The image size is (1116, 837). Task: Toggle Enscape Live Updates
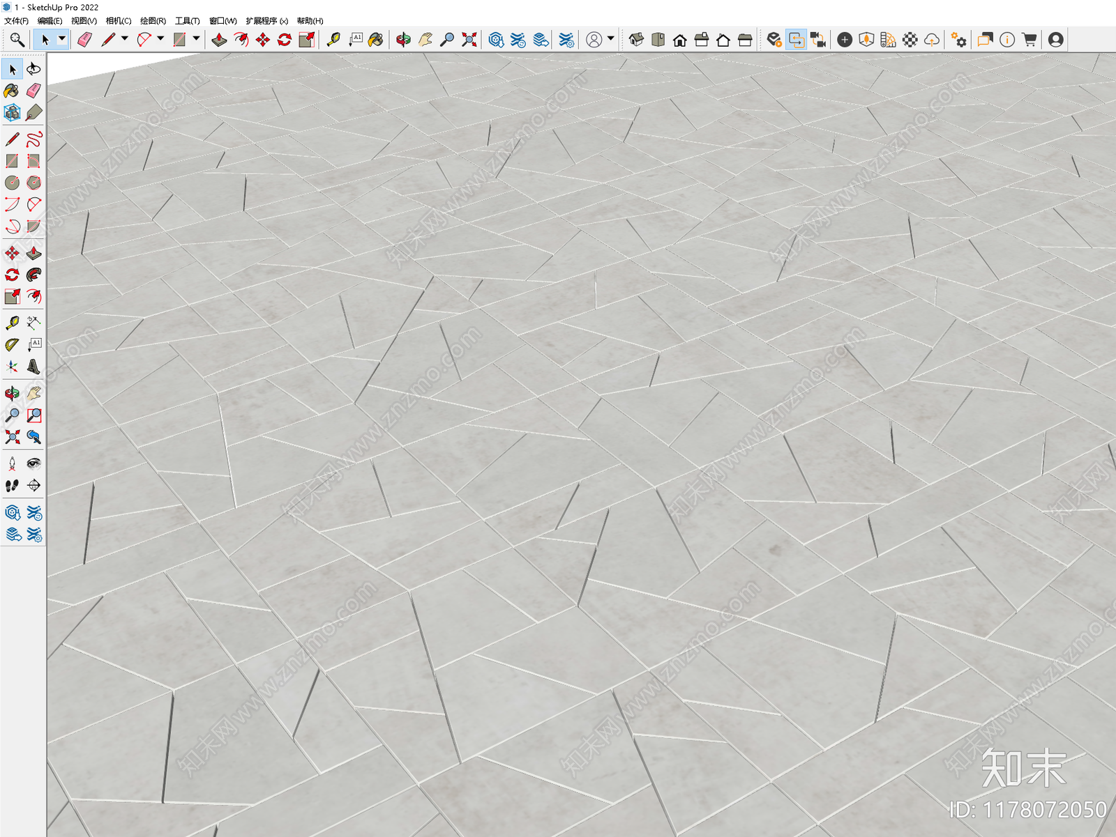(x=796, y=40)
